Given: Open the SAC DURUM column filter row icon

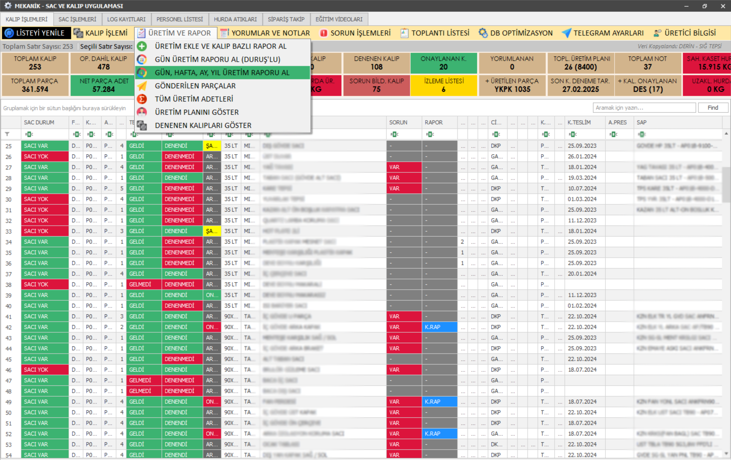Looking at the screenshot, I should point(29,134).
